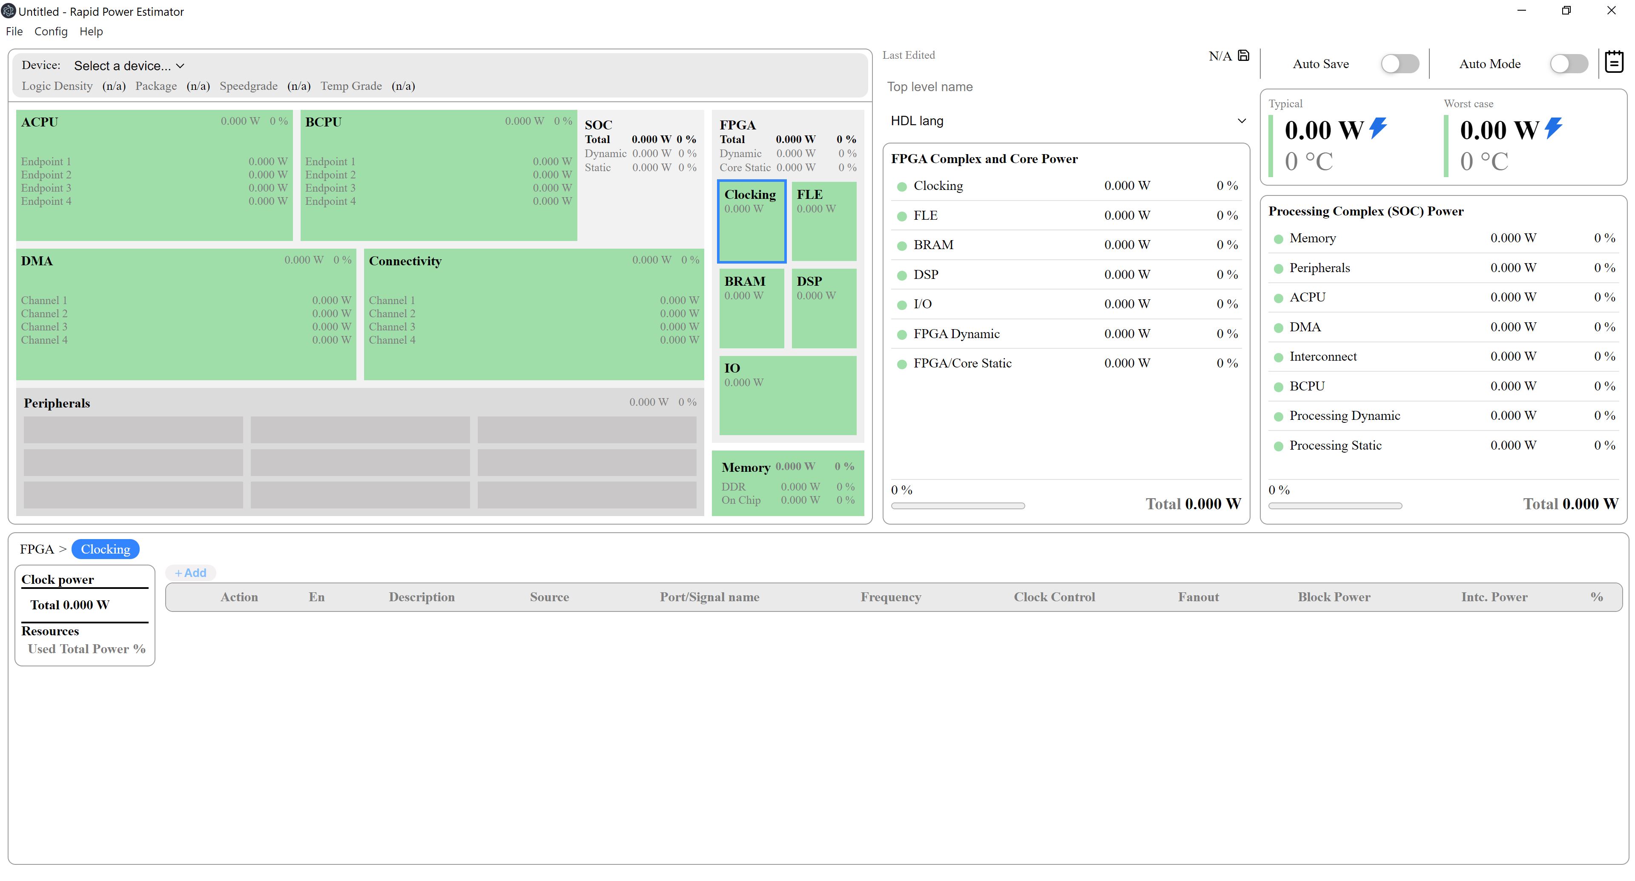1635x881 pixels.
Task: Open the Select a device dropdown
Action: (x=129, y=66)
